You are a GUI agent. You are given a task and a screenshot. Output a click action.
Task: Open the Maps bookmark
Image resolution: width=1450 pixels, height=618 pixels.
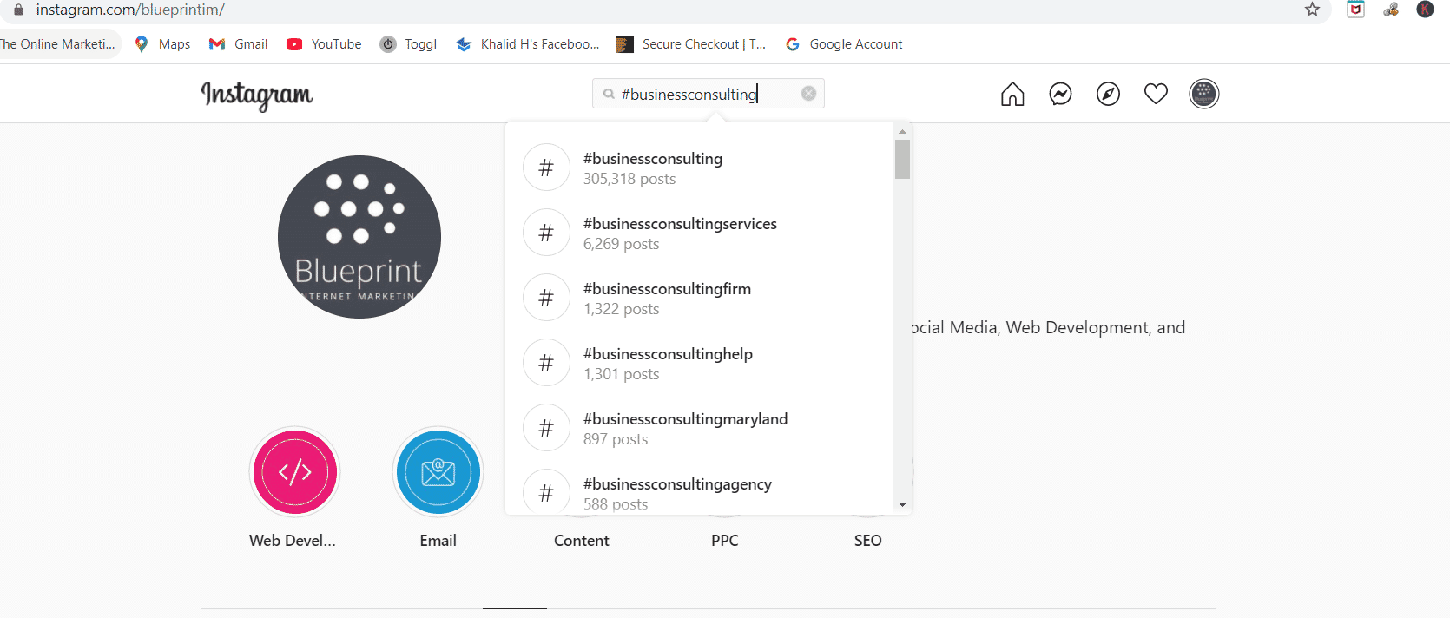point(162,44)
